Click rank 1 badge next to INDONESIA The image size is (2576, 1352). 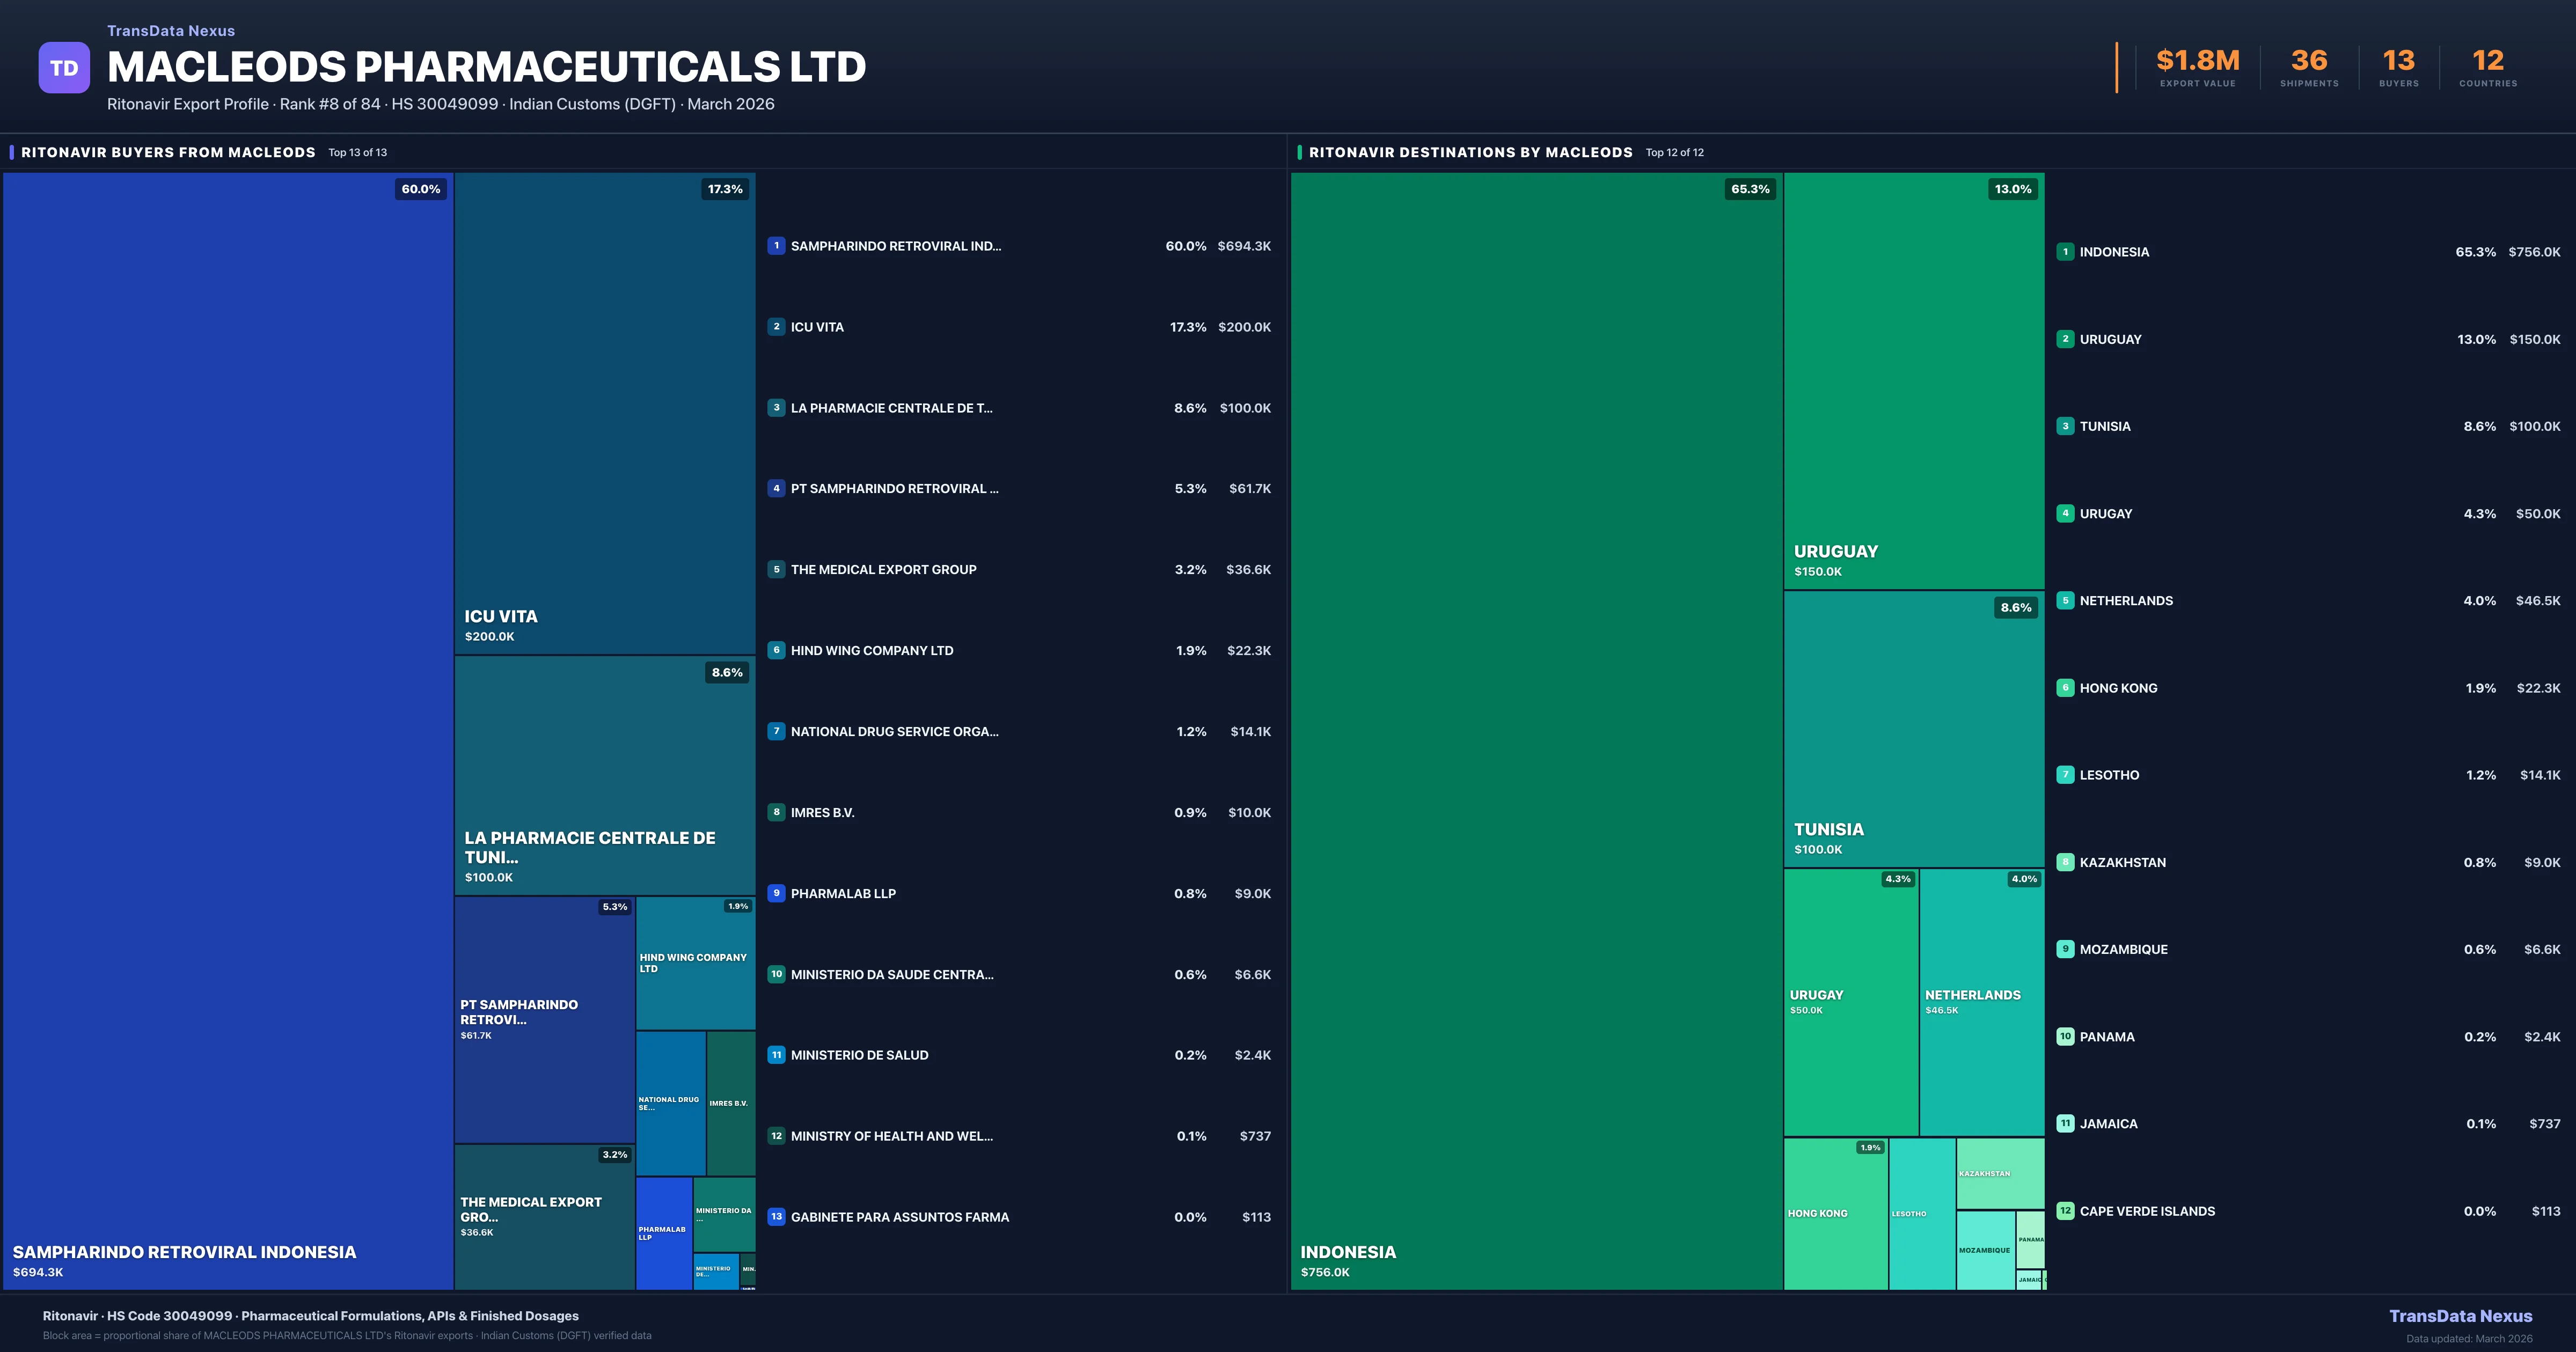tap(2065, 252)
